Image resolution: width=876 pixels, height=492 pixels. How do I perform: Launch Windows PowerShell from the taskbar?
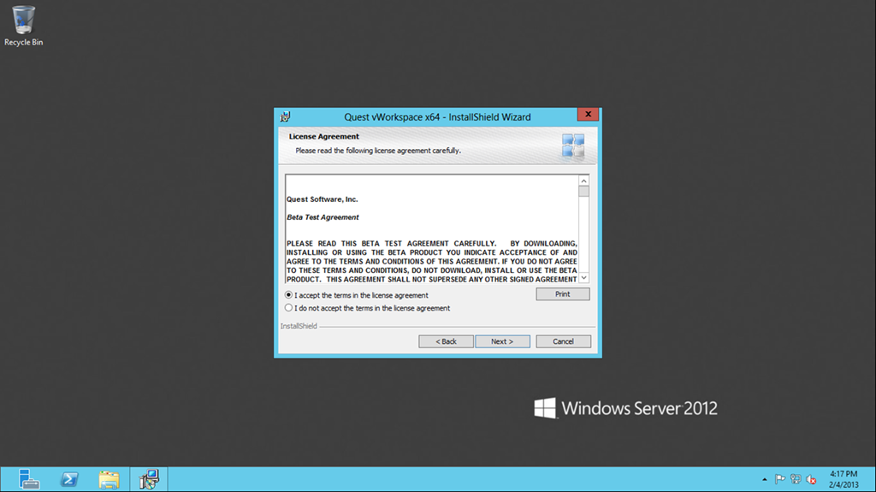pos(69,479)
